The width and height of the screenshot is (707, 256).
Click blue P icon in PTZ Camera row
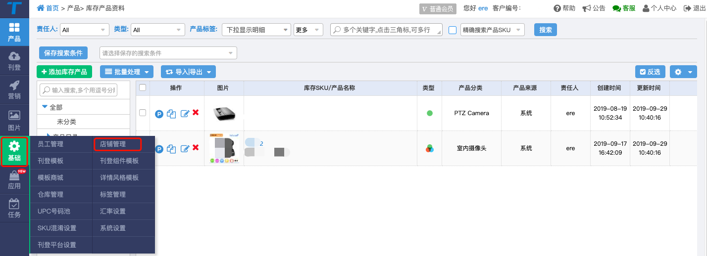[159, 114]
